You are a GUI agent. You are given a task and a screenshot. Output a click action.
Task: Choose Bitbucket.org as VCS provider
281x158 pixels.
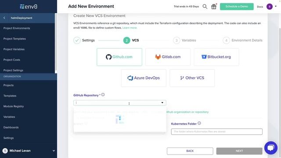[216, 57]
